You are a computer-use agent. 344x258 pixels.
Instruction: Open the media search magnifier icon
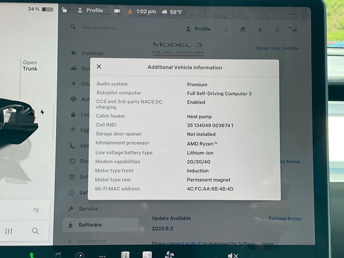35,231
